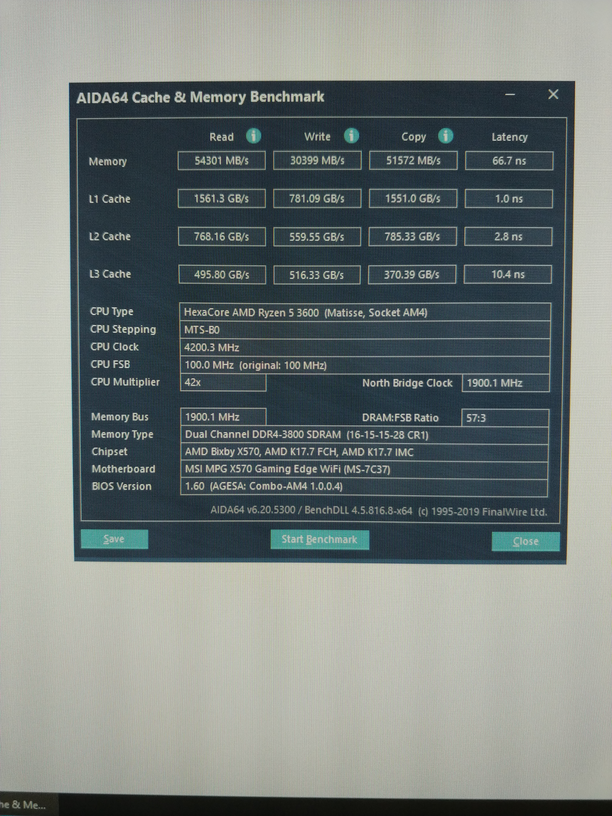
Task: Select the Memory Copy value 51572 MB/s
Action: pyautogui.click(x=413, y=161)
